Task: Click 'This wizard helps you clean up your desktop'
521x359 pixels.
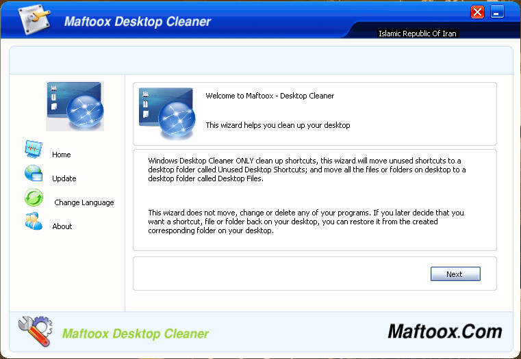Action: [x=278, y=125]
